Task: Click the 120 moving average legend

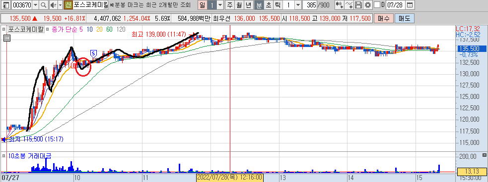Action: pyautogui.click(x=121, y=30)
